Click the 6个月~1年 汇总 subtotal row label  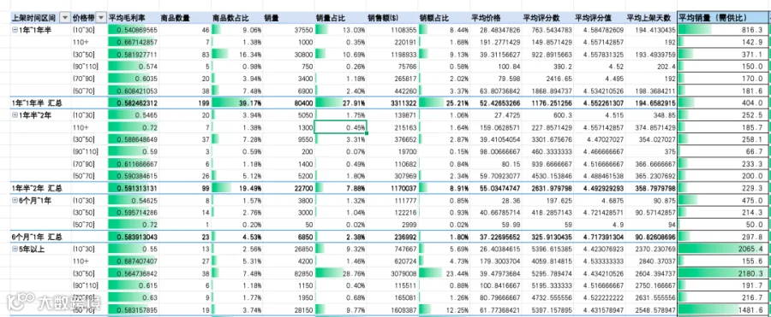point(37,237)
